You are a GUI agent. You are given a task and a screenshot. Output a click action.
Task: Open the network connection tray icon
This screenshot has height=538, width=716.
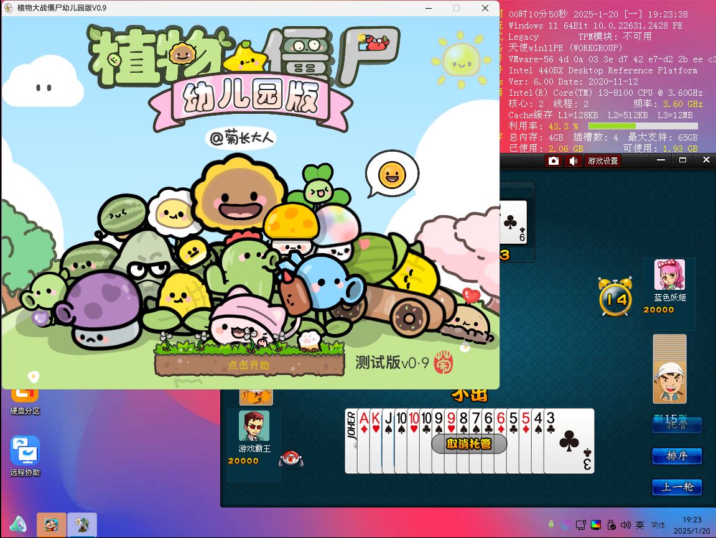click(x=581, y=525)
